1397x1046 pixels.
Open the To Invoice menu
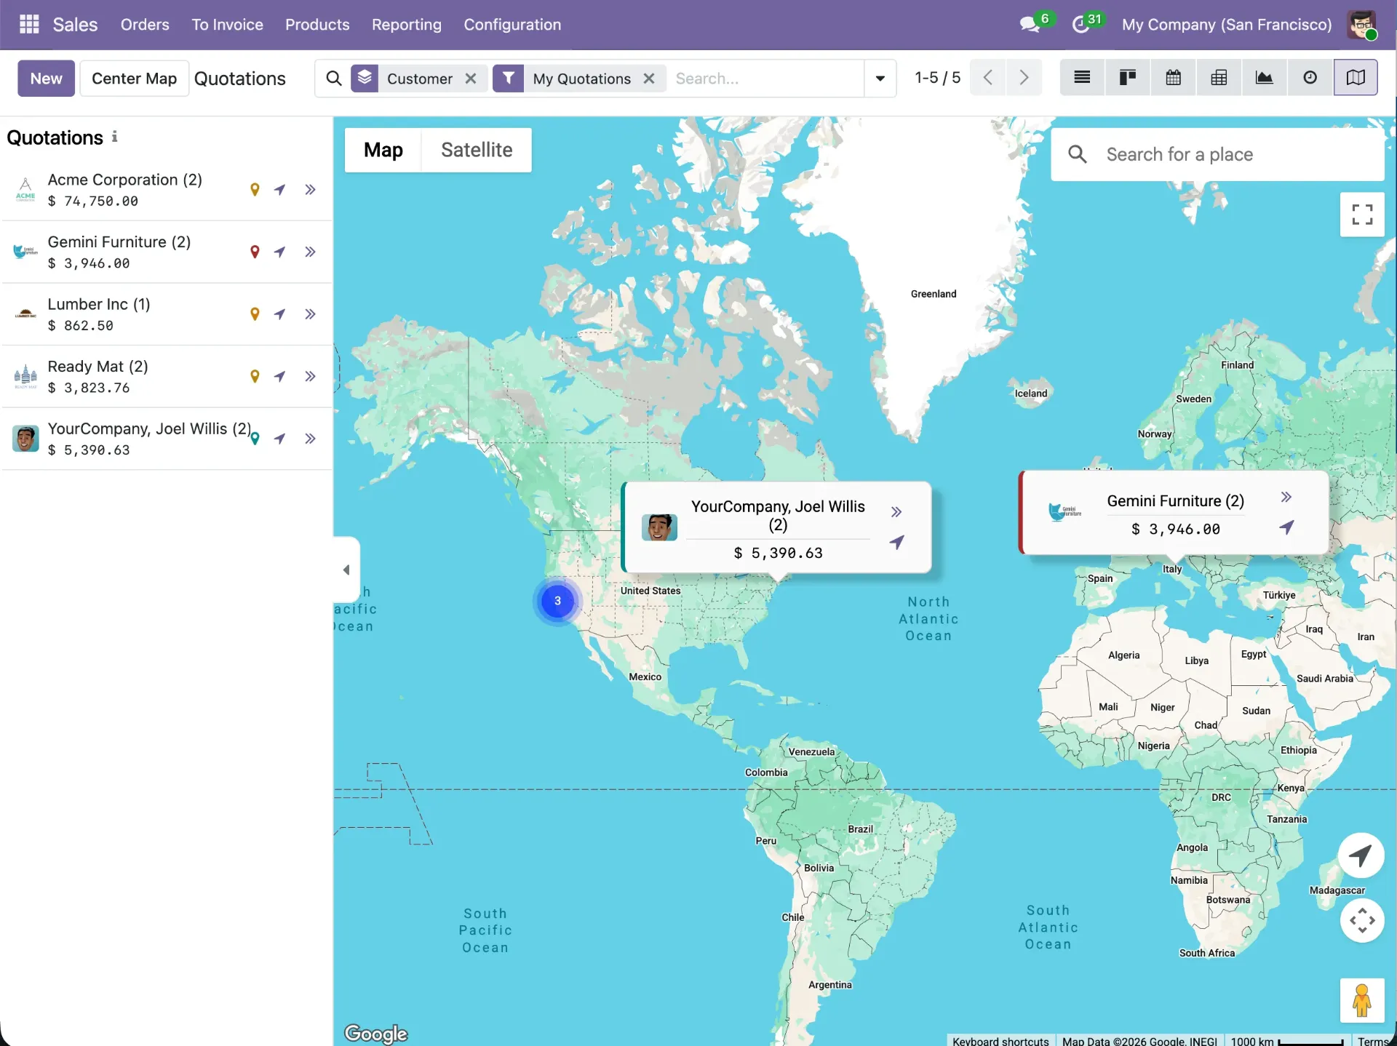pos(227,24)
